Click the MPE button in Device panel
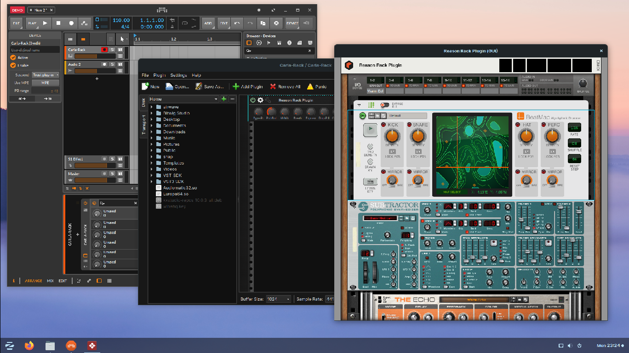This screenshot has height=353, width=629. pos(46,83)
